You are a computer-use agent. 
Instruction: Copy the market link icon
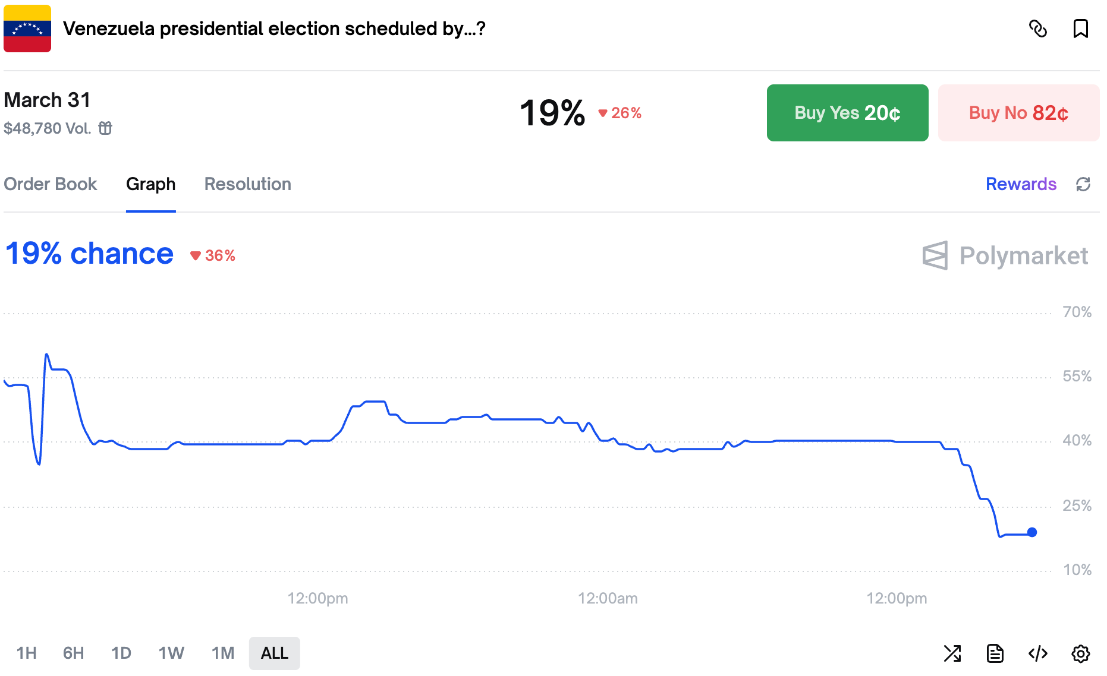click(1038, 29)
